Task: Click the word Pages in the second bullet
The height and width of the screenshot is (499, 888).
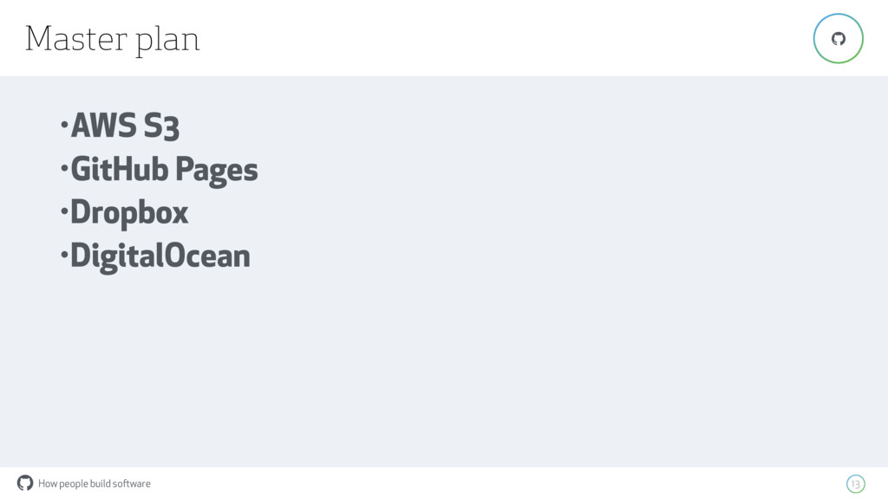Action: click(216, 171)
